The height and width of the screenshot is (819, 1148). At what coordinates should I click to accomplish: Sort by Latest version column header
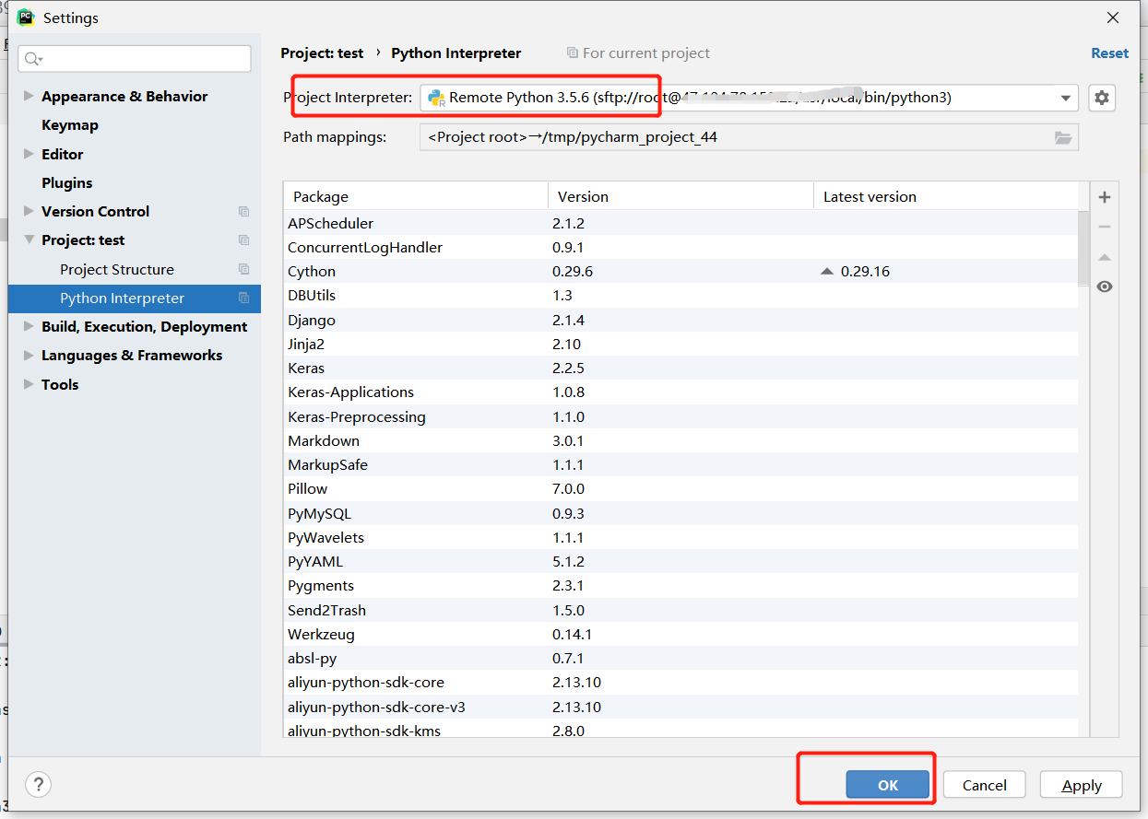click(945, 196)
